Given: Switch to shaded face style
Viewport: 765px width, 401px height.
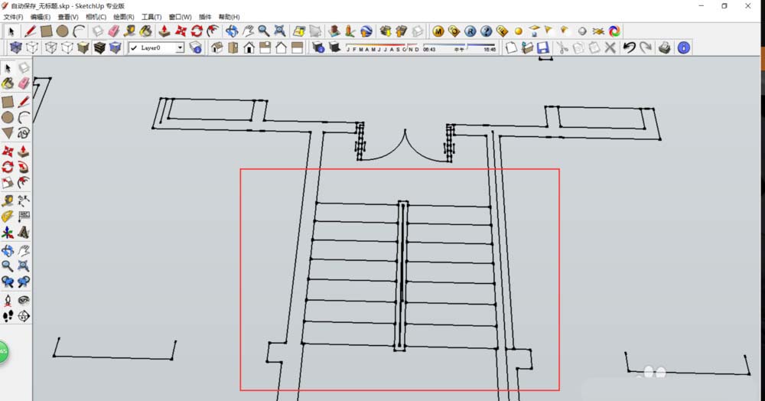Looking at the screenshot, I should coord(83,47).
